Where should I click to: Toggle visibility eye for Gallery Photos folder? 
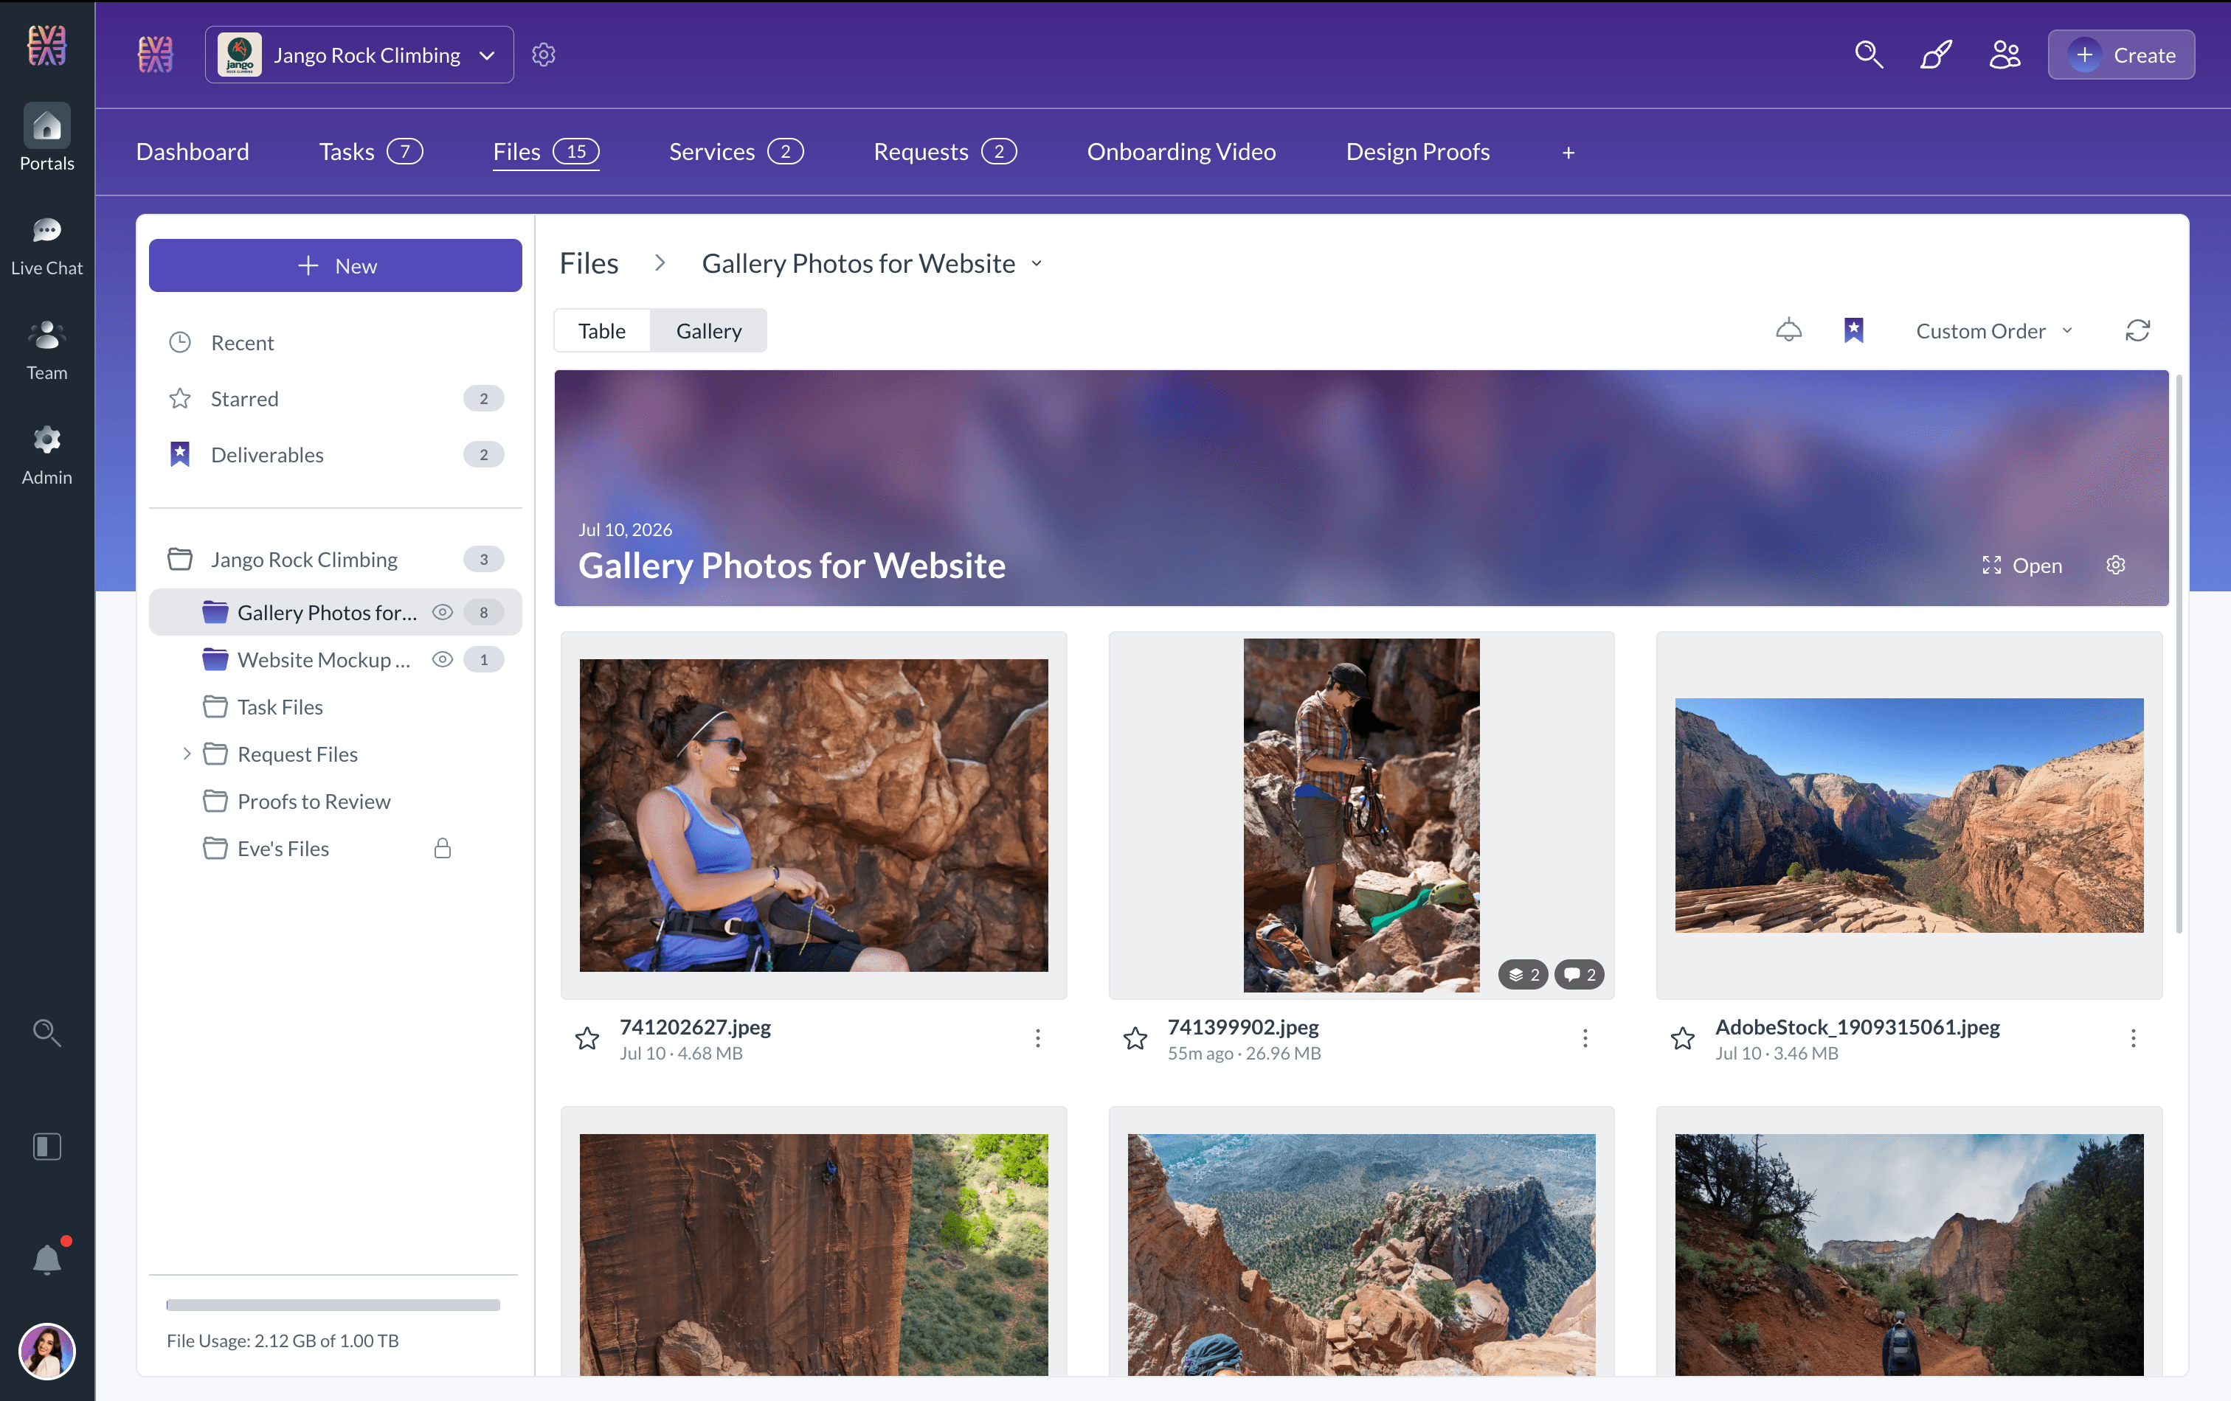click(x=443, y=612)
